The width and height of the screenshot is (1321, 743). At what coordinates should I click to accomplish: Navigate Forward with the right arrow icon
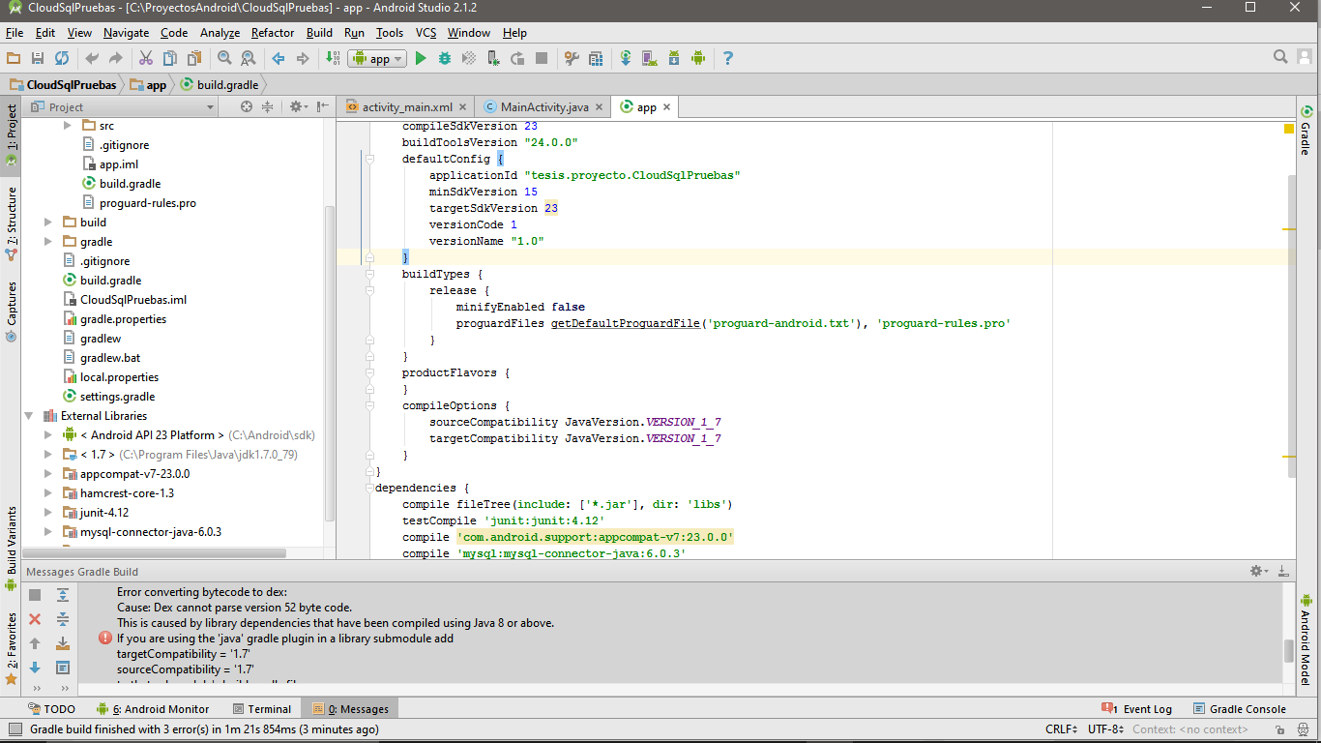[x=303, y=58]
